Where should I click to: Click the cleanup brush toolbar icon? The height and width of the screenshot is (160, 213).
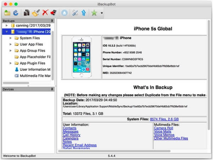[36, 13]
